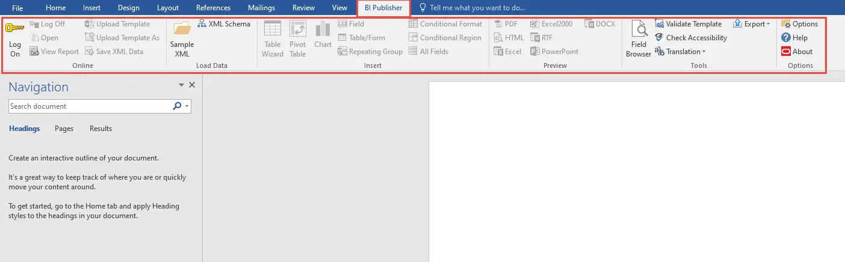Select the BI Publisher tab

(383, 8)
